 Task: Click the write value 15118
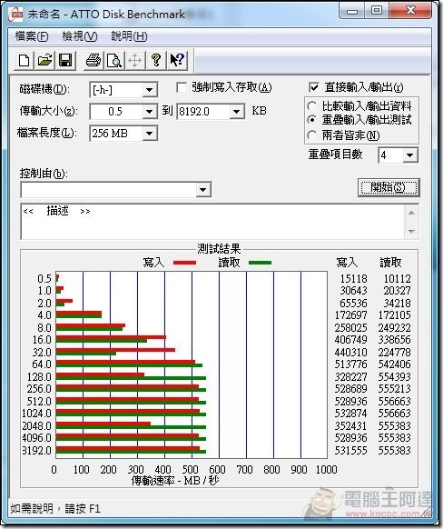click(x=353, y=279)
